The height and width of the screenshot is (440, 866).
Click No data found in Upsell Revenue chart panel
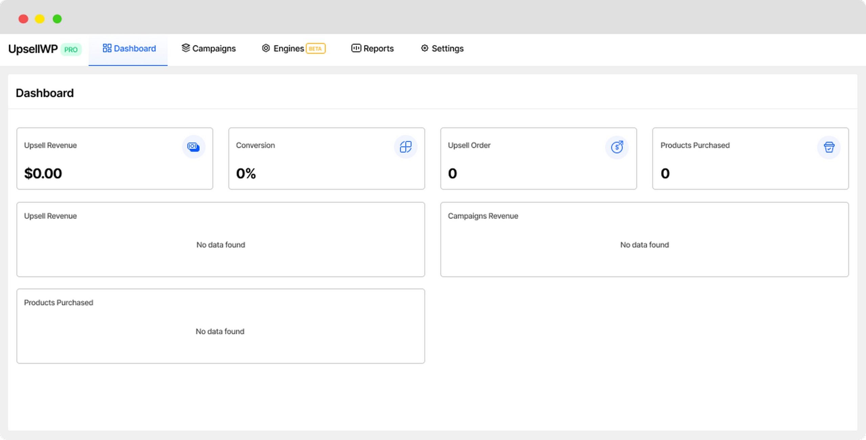(221, 245)
